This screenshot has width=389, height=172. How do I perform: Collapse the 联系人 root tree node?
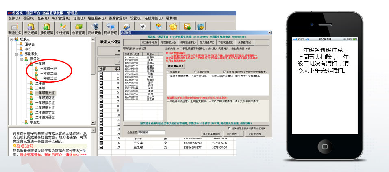pyautogui.click(x=11, y=39)
